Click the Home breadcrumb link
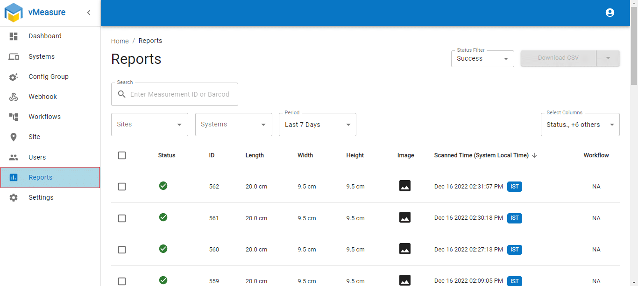Image resolution: width=638 pixels, height=286 pixels. 120,41
